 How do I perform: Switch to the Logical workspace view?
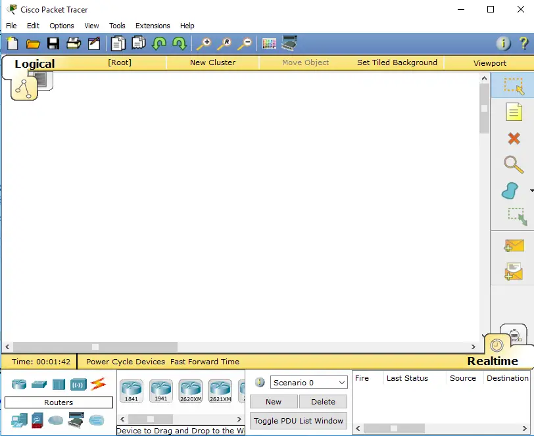coord(34,64)
